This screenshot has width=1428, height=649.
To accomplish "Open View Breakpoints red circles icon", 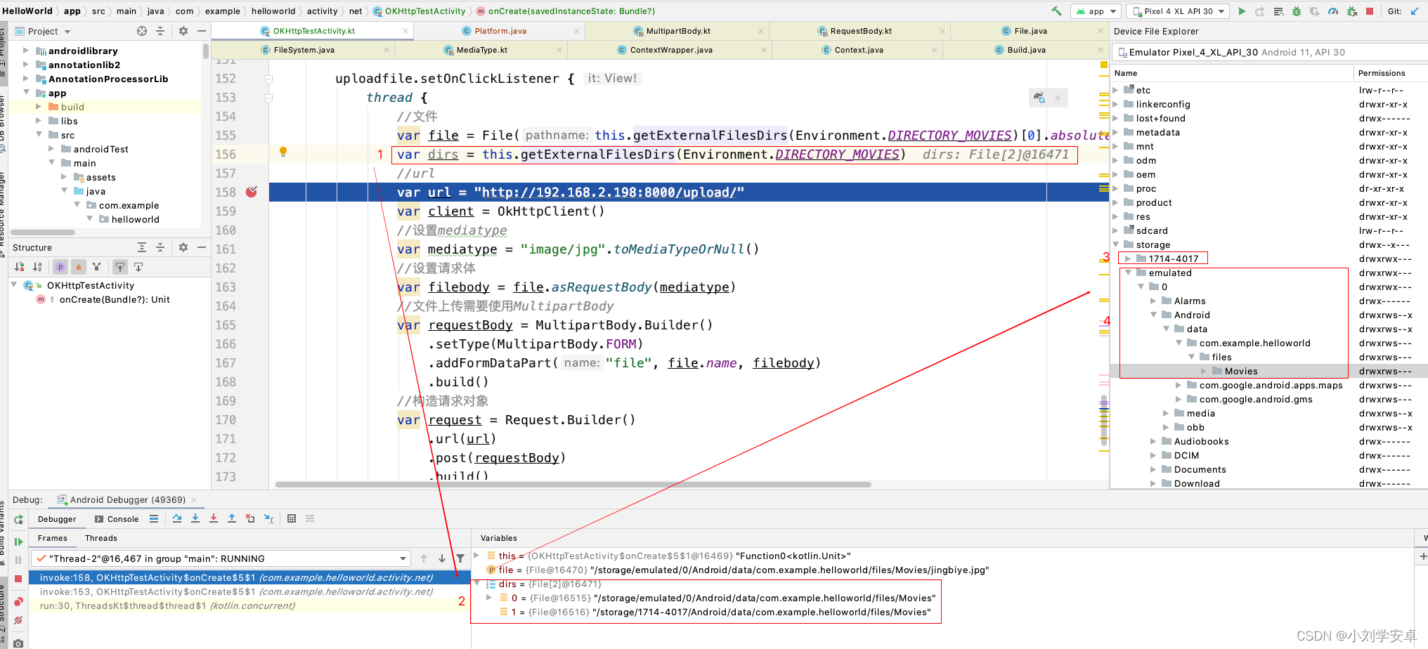I will click(x=18, y=601).
